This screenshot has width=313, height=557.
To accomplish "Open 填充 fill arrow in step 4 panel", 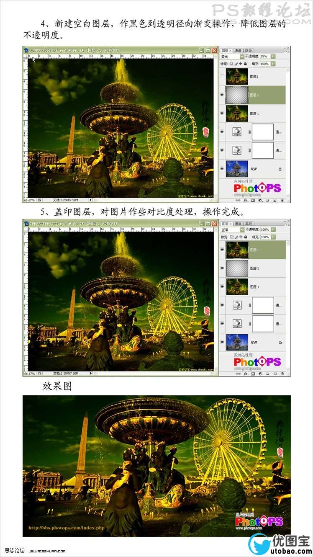I will click(x=273, y=64).
